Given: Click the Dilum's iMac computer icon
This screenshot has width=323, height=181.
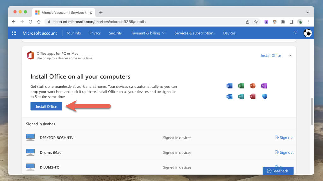Looking at the screenshot, I should pos(30,152).
